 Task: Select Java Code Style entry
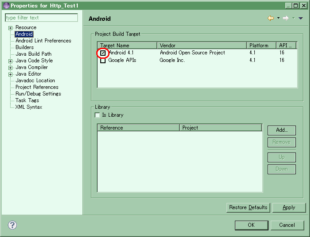tap(34, 61)
